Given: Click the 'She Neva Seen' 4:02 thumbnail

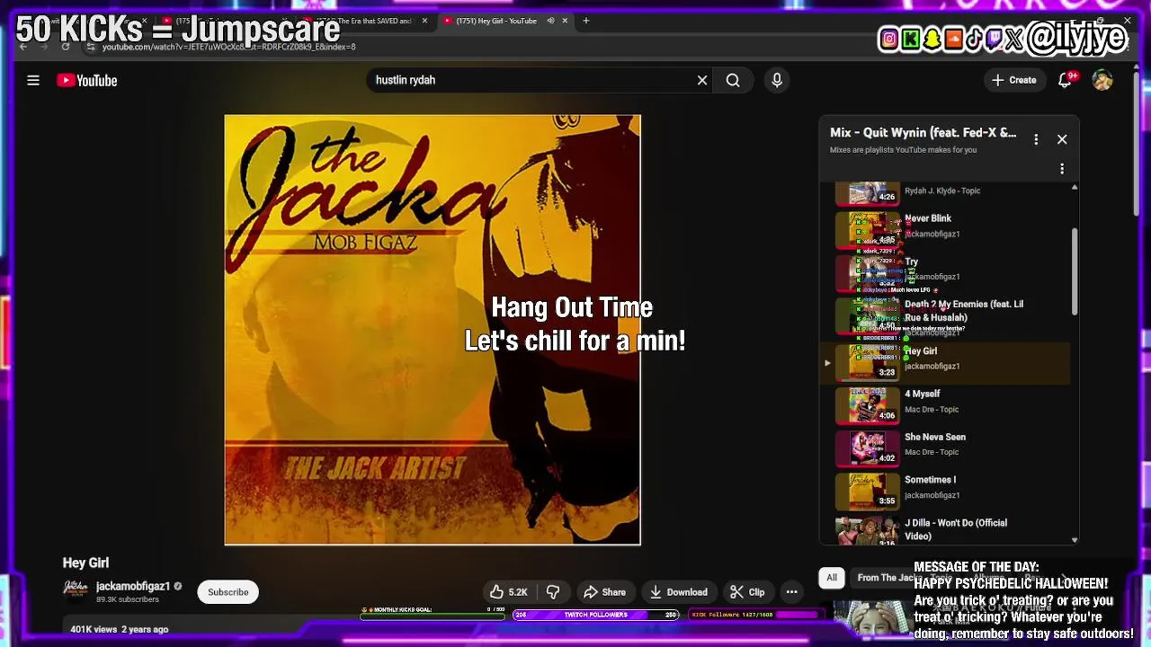Looking at the screenshot, I should pyautogui.click(x=868, y=448).
